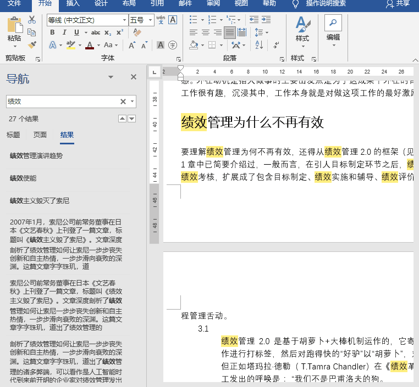The image size is (419, 387).
Task: Align text left
Action: tap(194, 32)
